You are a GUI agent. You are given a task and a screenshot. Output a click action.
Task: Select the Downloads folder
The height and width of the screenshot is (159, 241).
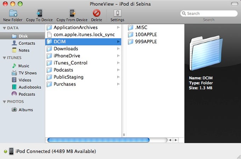[x=83, y=49]
